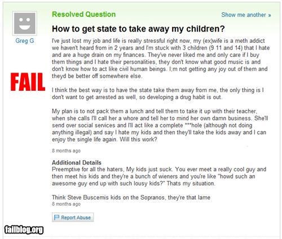This screenshot has width=282, height=239.
Task: Click the timestamp below the Sopranos line
Action: coord(66,204)
